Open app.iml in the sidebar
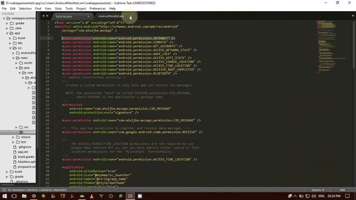 (23, 152)
